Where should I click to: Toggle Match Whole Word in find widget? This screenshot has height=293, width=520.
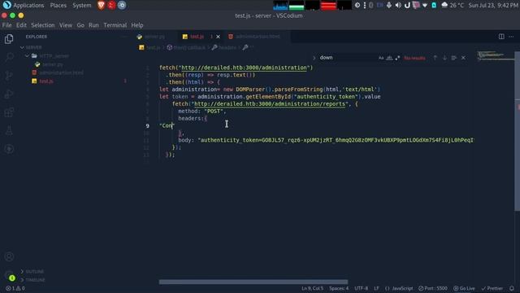click(389, 58)
